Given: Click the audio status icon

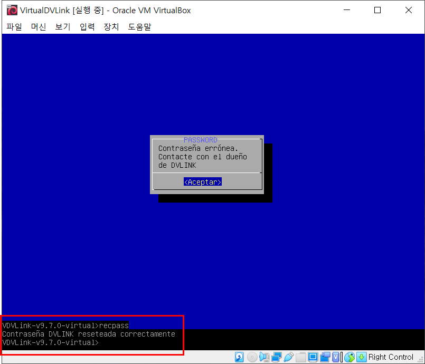Looking at the screenshot, I should (x=265, y=357).
